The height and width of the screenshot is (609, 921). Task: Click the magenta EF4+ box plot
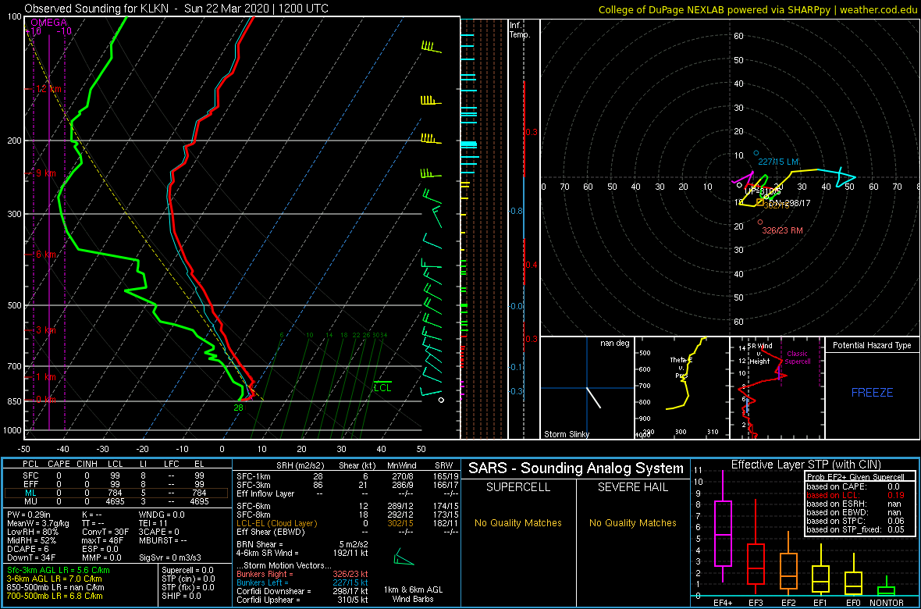(x=722, y=526)
